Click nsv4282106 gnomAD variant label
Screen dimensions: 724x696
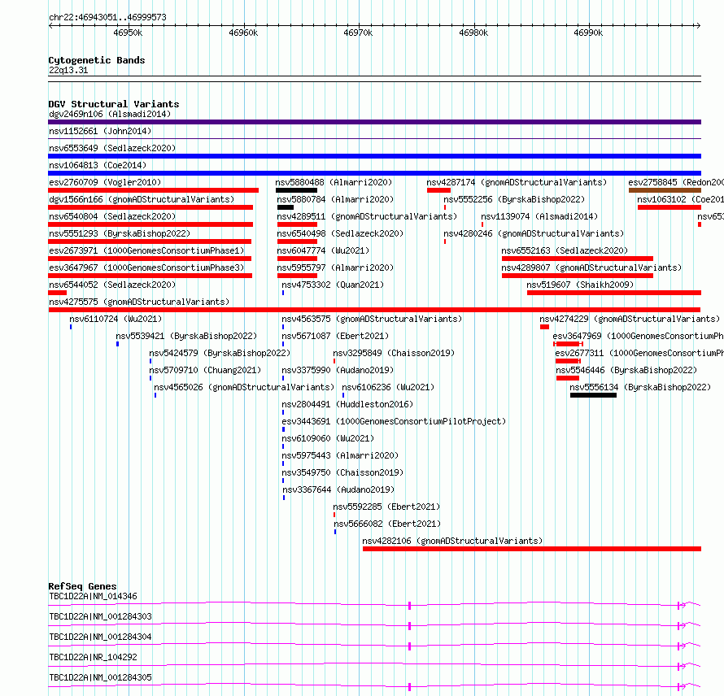click(452, 541)
